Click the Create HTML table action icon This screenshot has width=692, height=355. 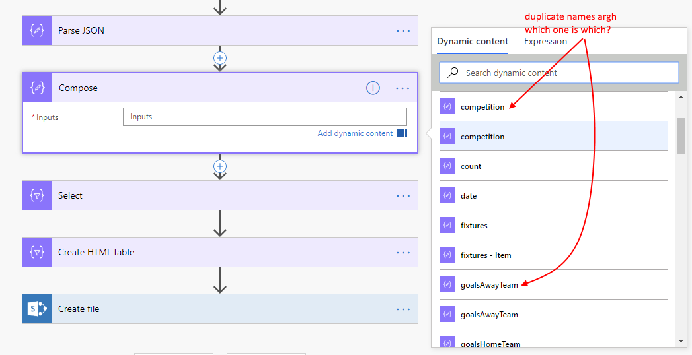coord(37,252)
